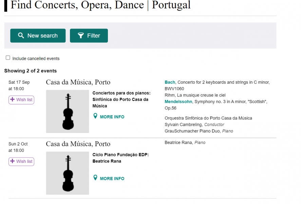Click the location pin for Beatrice Rana event
Image resolution: width=301 pixels, height=204 pixels.
pyautogui.click(x=95, y=178)
